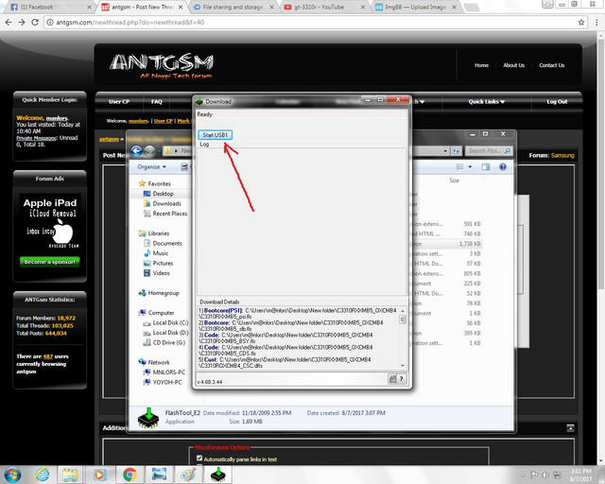The image size is (605, 484).
Task: Click the Size column header
Action: [454, 181]
